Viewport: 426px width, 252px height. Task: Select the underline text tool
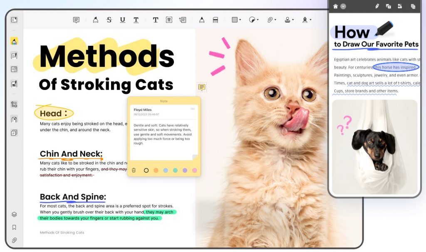pyautogui.click(x=123, y=20)
